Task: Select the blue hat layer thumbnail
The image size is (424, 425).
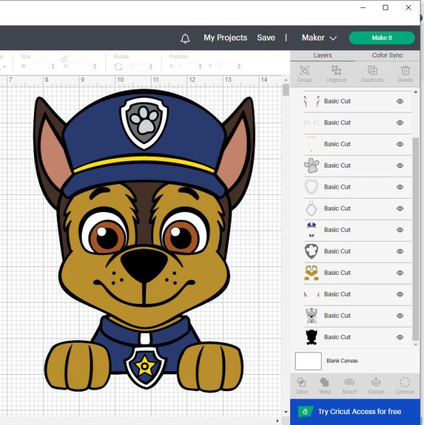Action: (x=311, y=229)
